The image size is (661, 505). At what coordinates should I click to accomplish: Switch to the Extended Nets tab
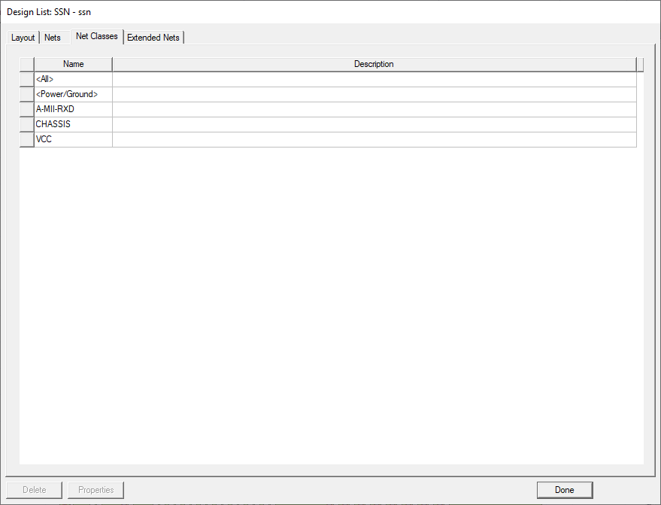point(153,37)
